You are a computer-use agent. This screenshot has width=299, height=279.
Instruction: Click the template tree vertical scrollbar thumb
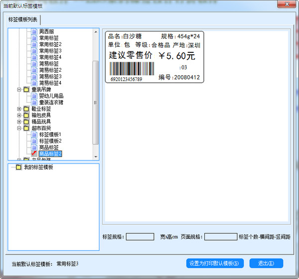96,103
